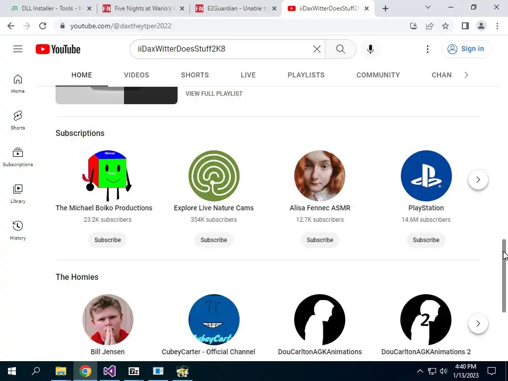
Task: Show hidden system tray icons
Action: coord(420,371)
